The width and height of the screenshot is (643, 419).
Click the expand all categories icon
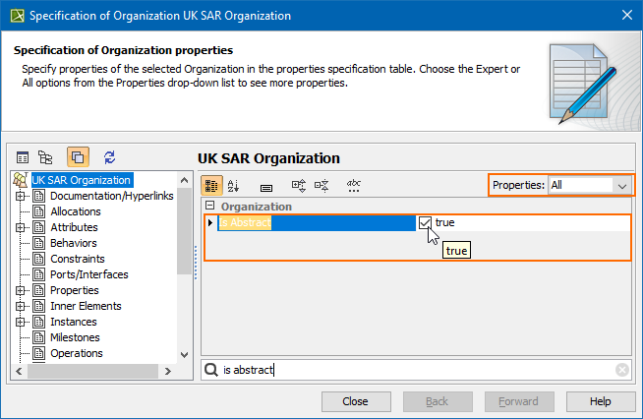[x=299, y=185]
